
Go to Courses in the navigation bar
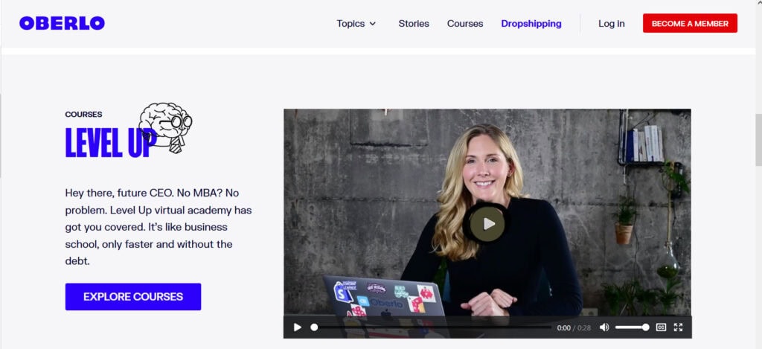[x=465, y=23]
